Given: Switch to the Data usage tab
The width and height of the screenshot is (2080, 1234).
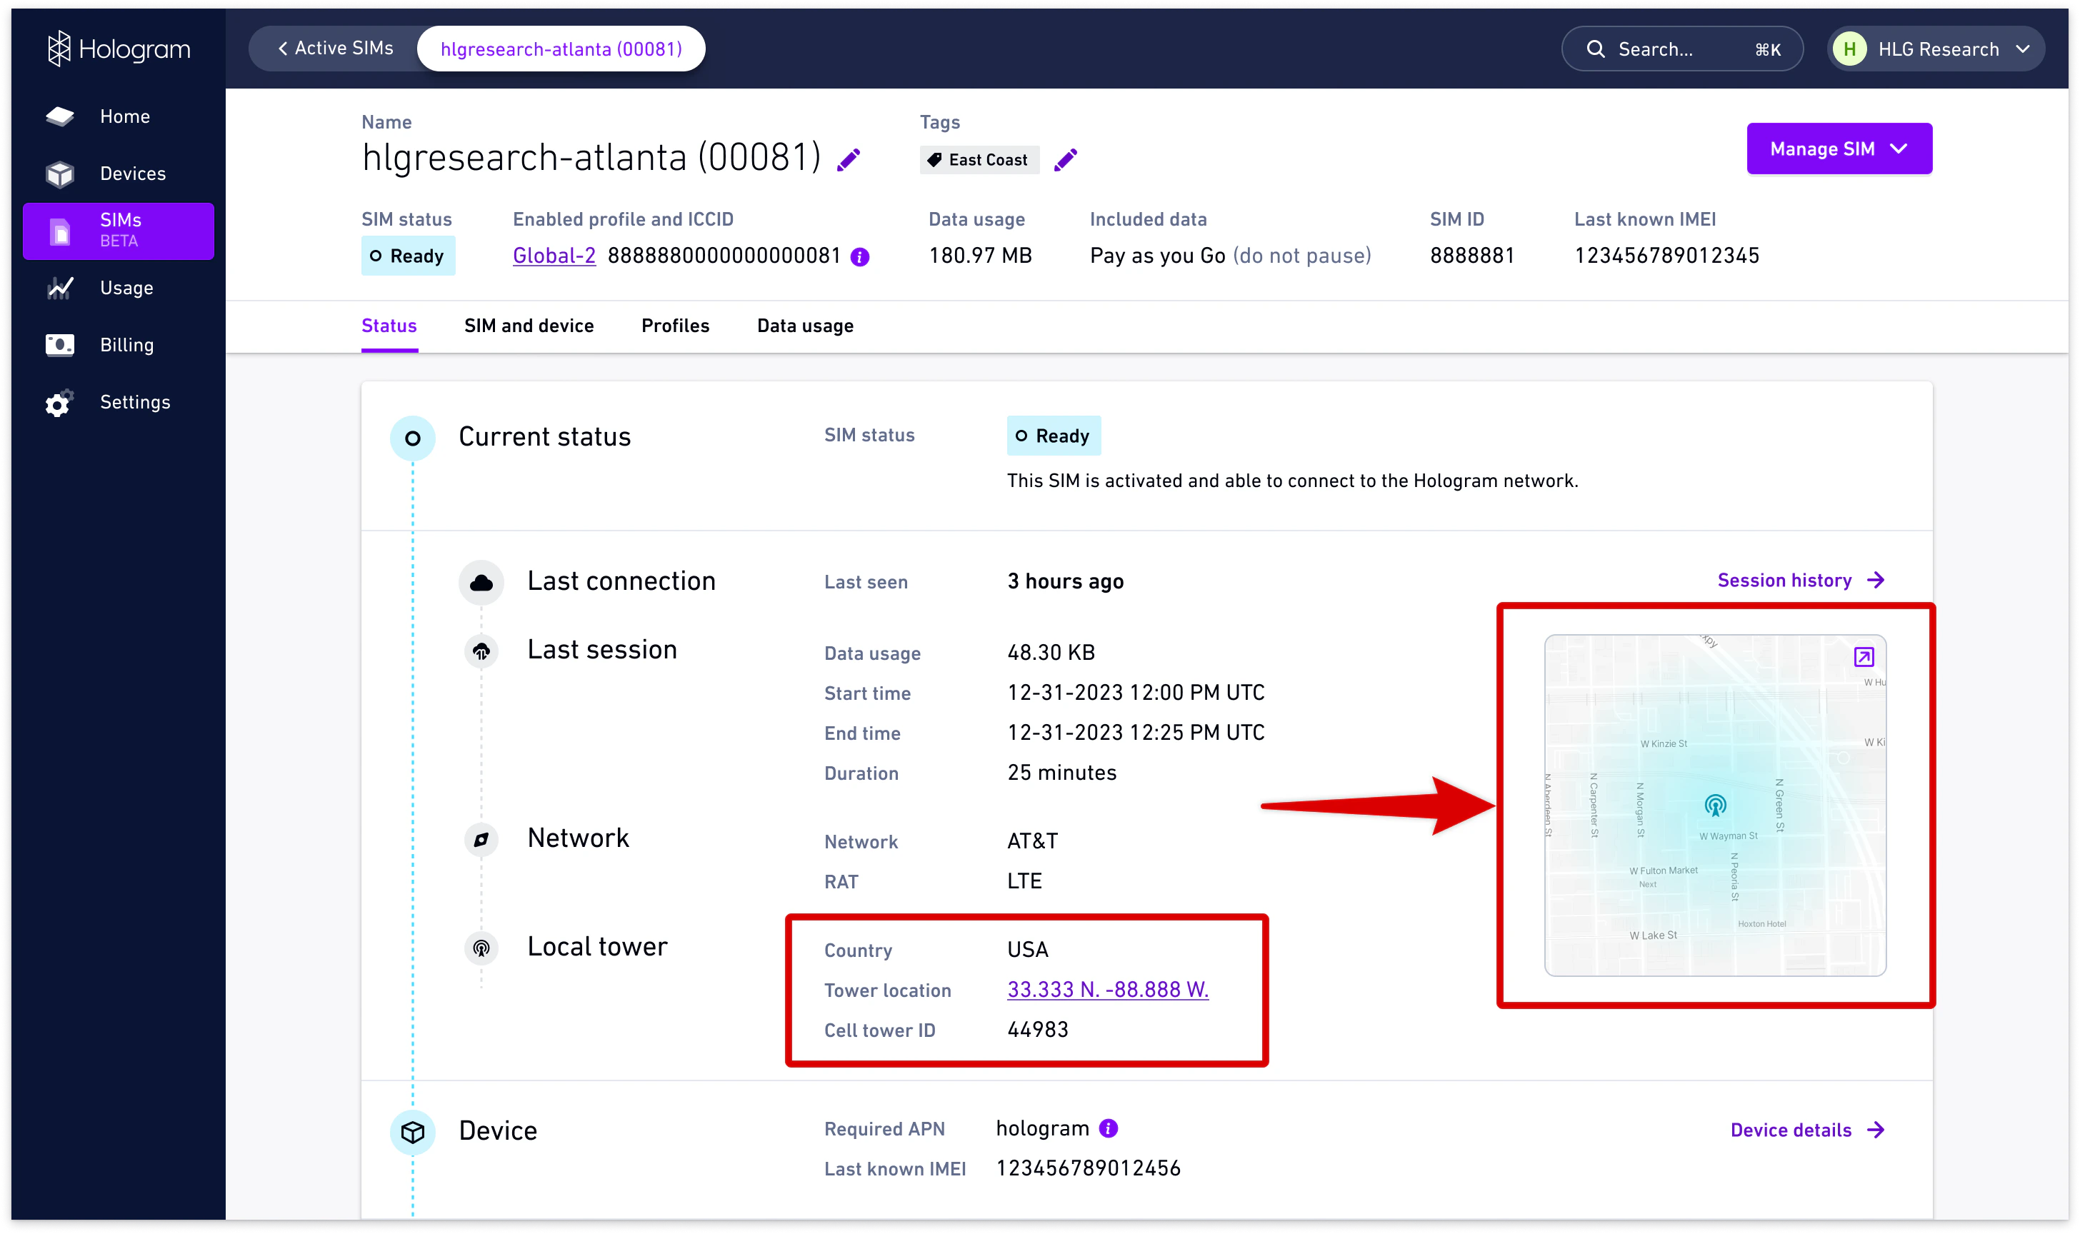Looking at the screenshot, I should click(x=805, y=326).
